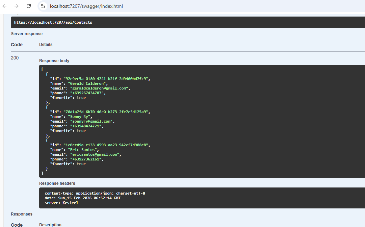
Task: Click the ericsantos@gmail.com email value
Action: pos(94,154)
